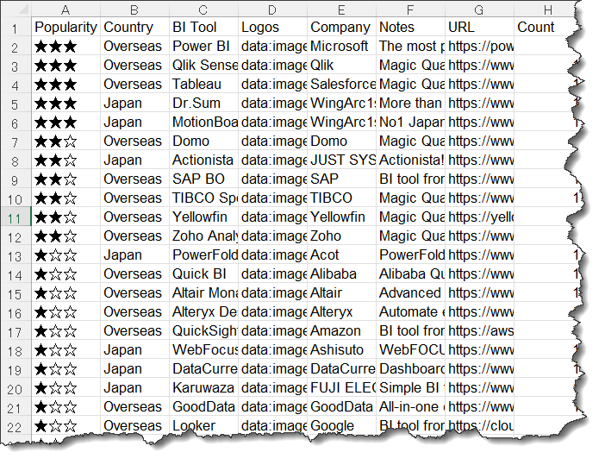Click the Logos header cell
This screenshot has width=605, height=465.
coord(273,28)
